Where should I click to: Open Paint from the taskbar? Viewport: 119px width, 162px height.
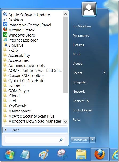pyautogui.click(x=44, y=155)
